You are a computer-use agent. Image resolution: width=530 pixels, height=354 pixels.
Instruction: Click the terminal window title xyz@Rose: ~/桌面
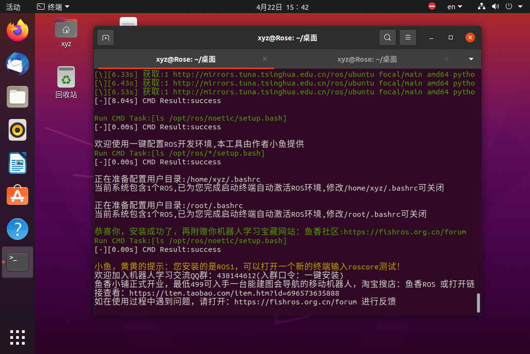pos(287,38)
